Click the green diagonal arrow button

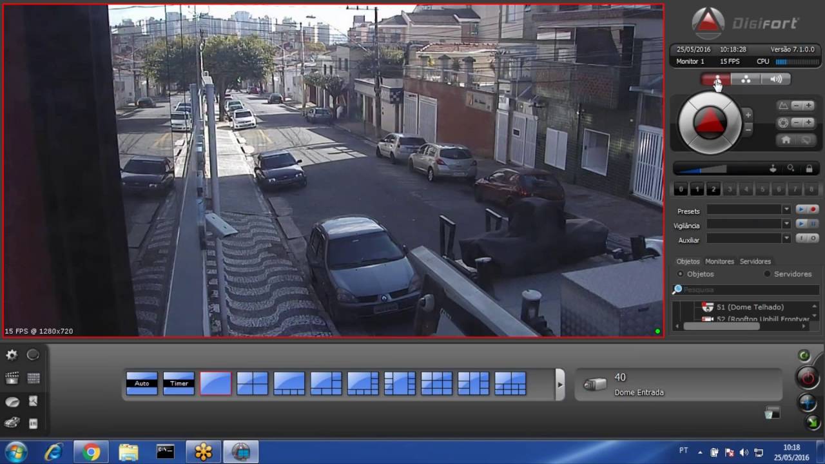point(812,423)
